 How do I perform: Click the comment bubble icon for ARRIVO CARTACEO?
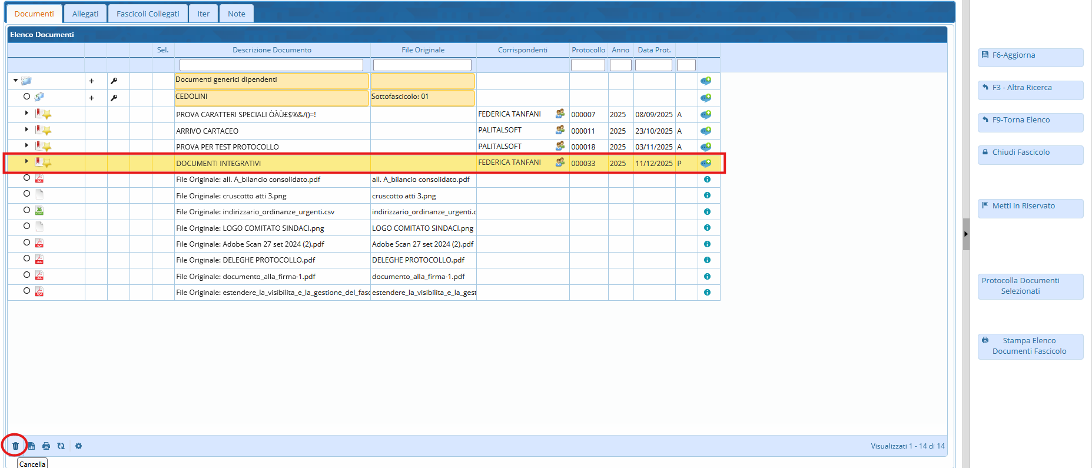coord(706,131)
